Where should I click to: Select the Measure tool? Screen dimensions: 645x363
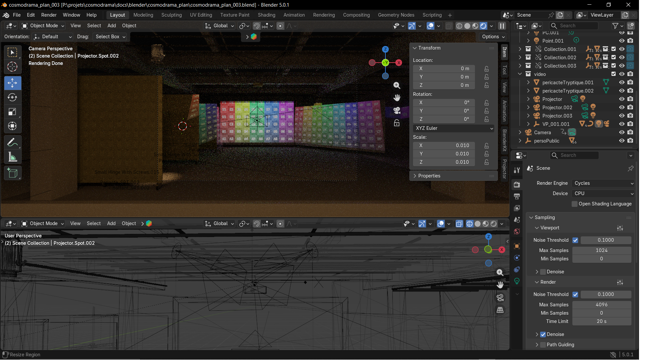tap(12, 157)
